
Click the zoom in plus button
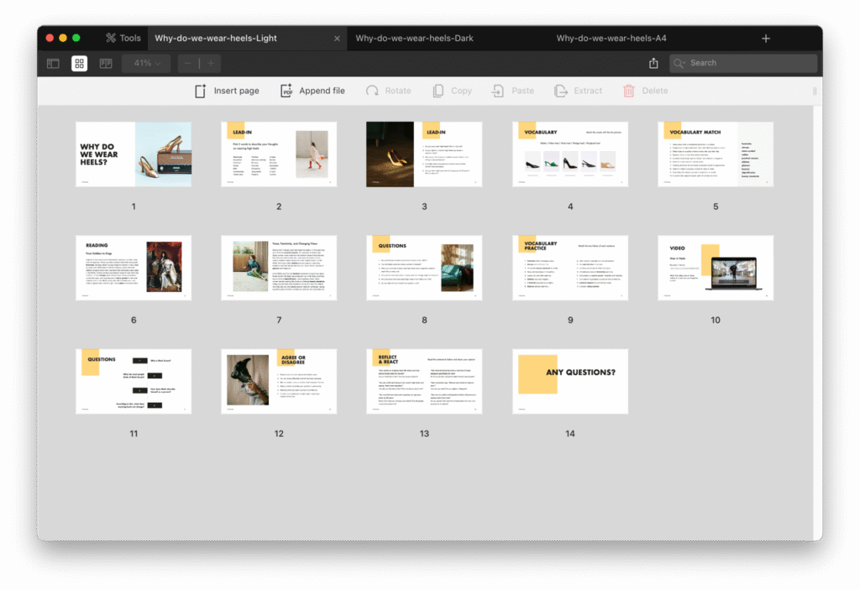(210, 63)
